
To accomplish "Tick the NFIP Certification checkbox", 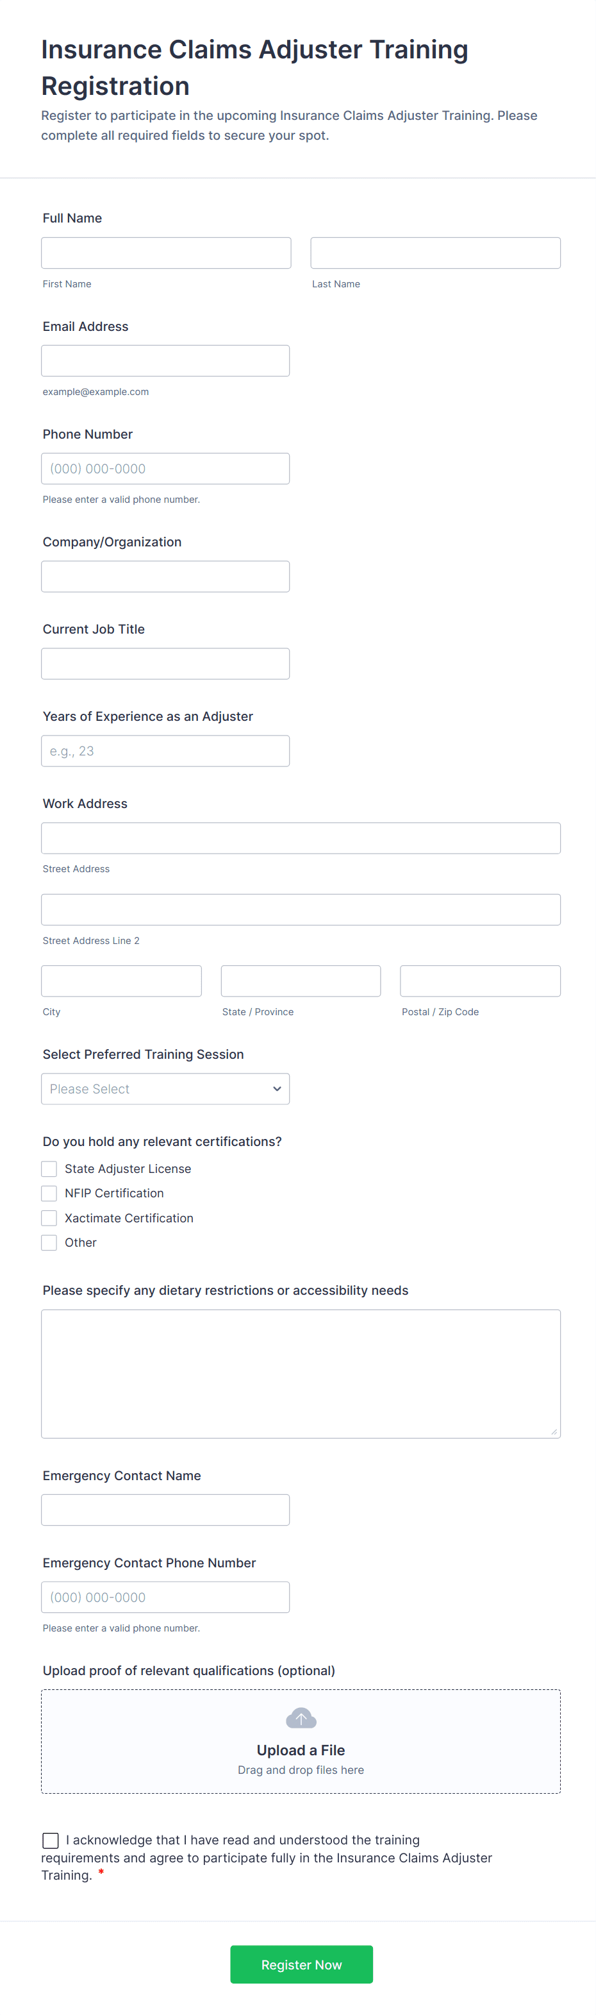I will (x=49, y=1193).
